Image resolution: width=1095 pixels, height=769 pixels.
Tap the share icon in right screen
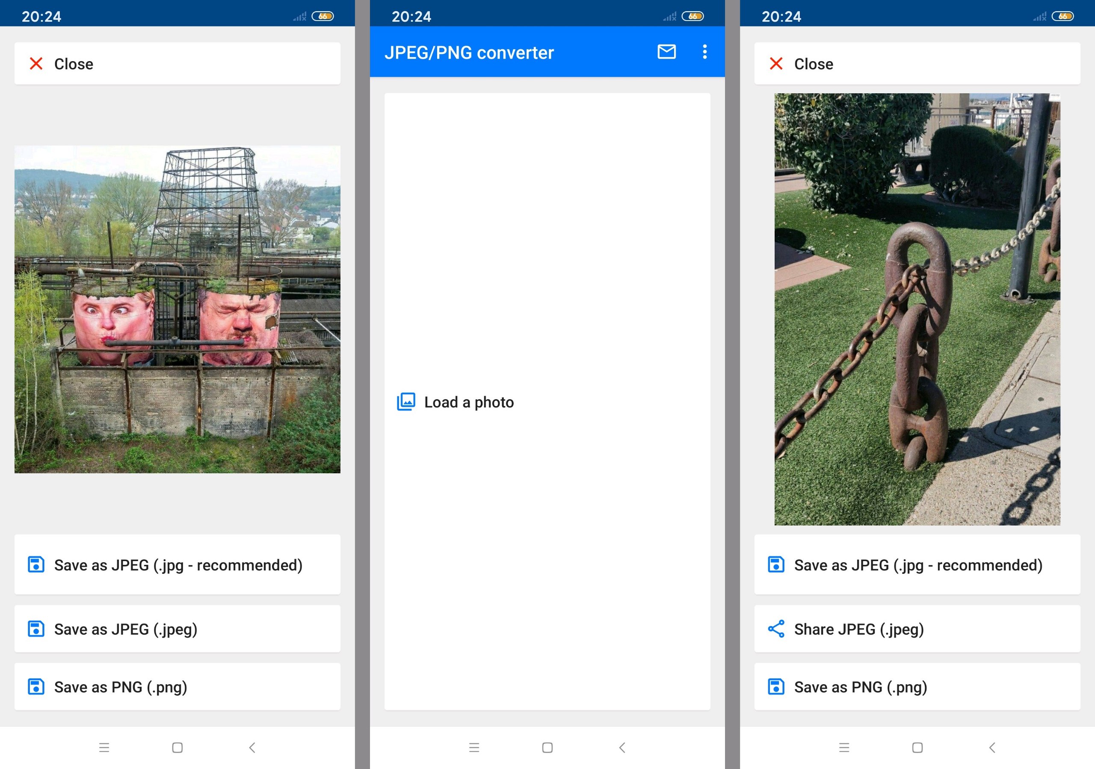[x=776, y=629]
